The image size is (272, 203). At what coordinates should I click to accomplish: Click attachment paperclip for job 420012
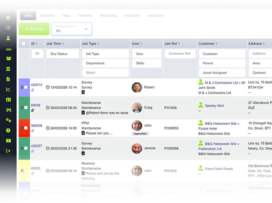pyautogui.click(x=33, y=90)
